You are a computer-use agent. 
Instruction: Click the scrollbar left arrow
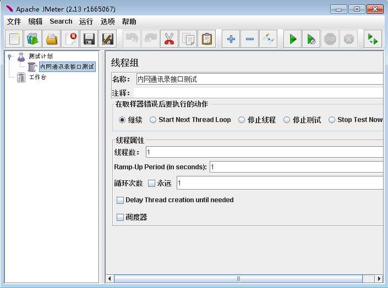[110, 279]
